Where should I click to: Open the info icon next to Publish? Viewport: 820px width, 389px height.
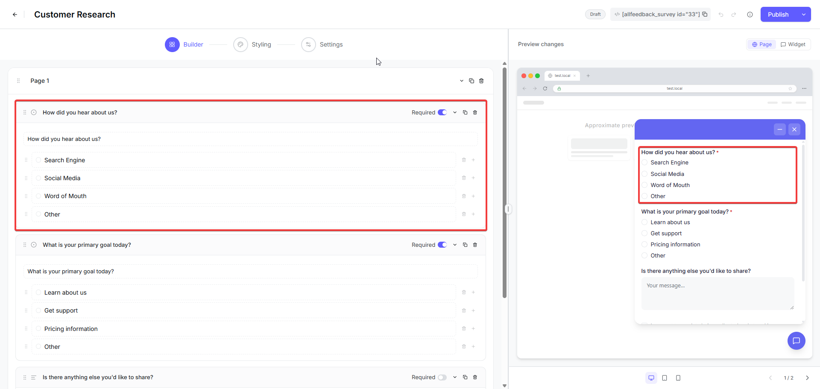click(x=750, y=15)
